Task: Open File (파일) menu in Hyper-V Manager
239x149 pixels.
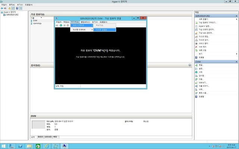Action: (x=4, y=5)
